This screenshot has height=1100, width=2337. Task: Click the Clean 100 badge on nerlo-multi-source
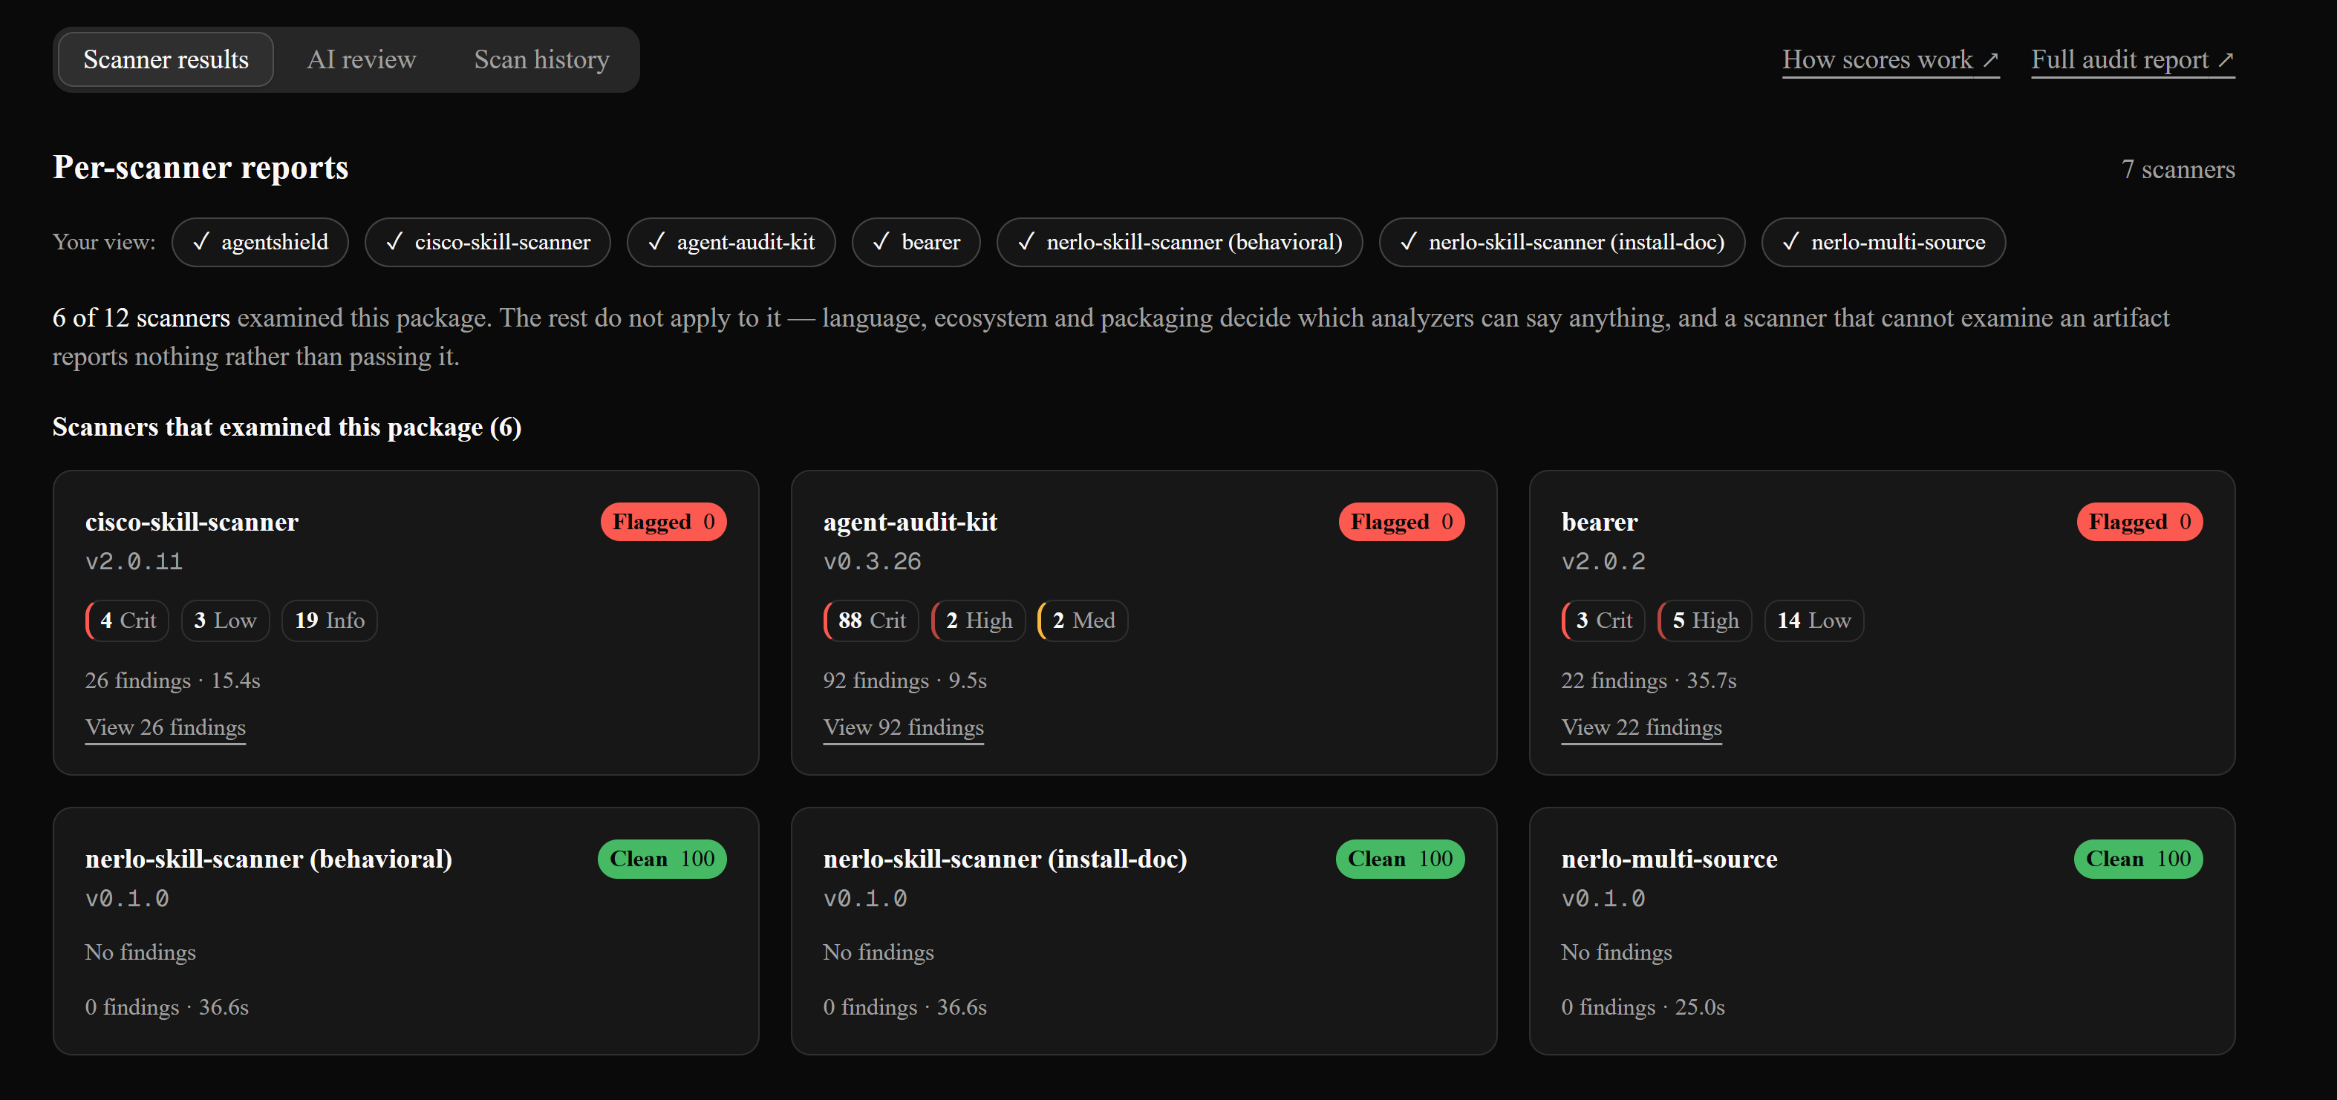coord(2137,859)
